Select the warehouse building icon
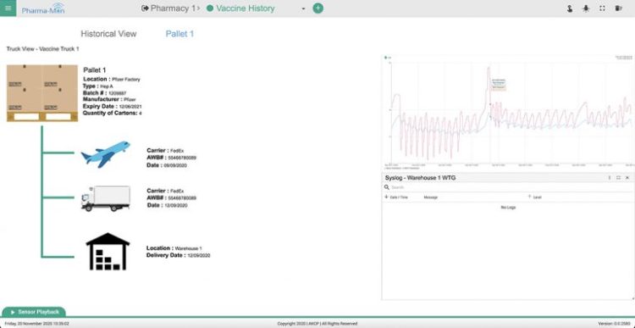This screenshot has height=328, width=635. click(x=108, y=251)
